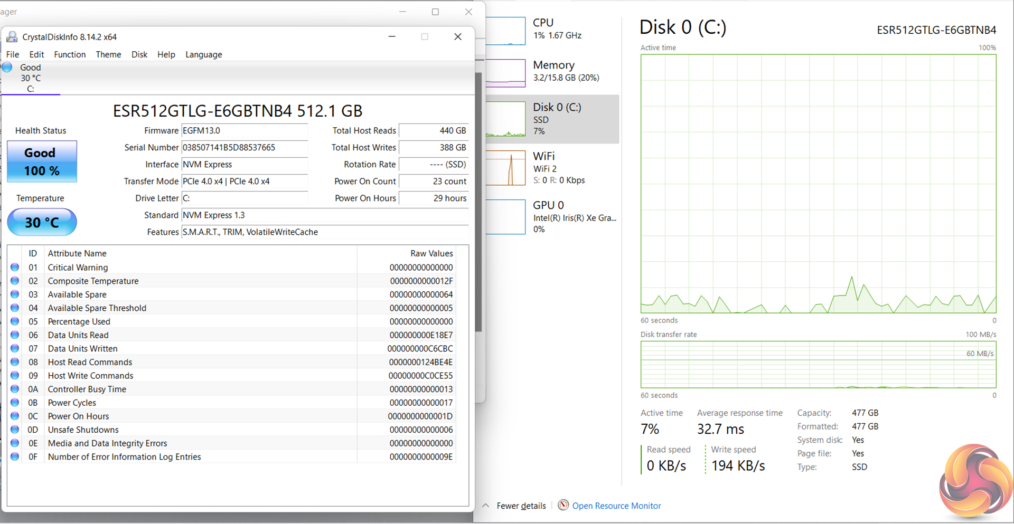
Task: Click the 30 °C temperature button
Action: [42, 222]
